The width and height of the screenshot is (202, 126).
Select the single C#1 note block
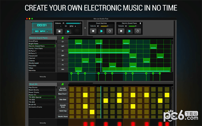click(x=153, y=46)
